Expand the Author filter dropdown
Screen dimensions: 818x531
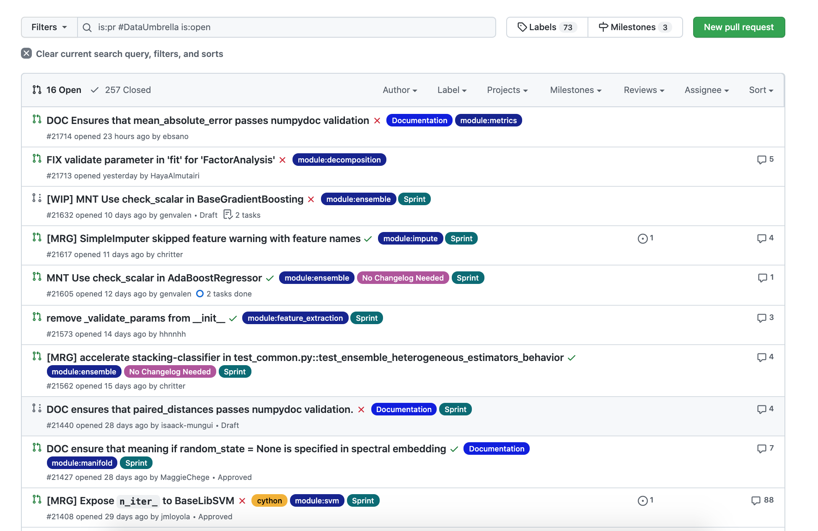tap(399, 90)
